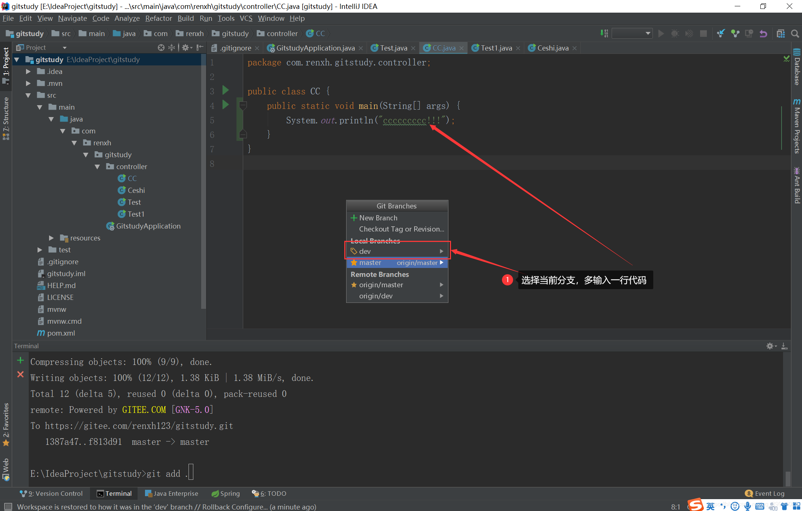802x511 pixels.
Task: Open Spring tool window
Action: (x=226, y=494)
